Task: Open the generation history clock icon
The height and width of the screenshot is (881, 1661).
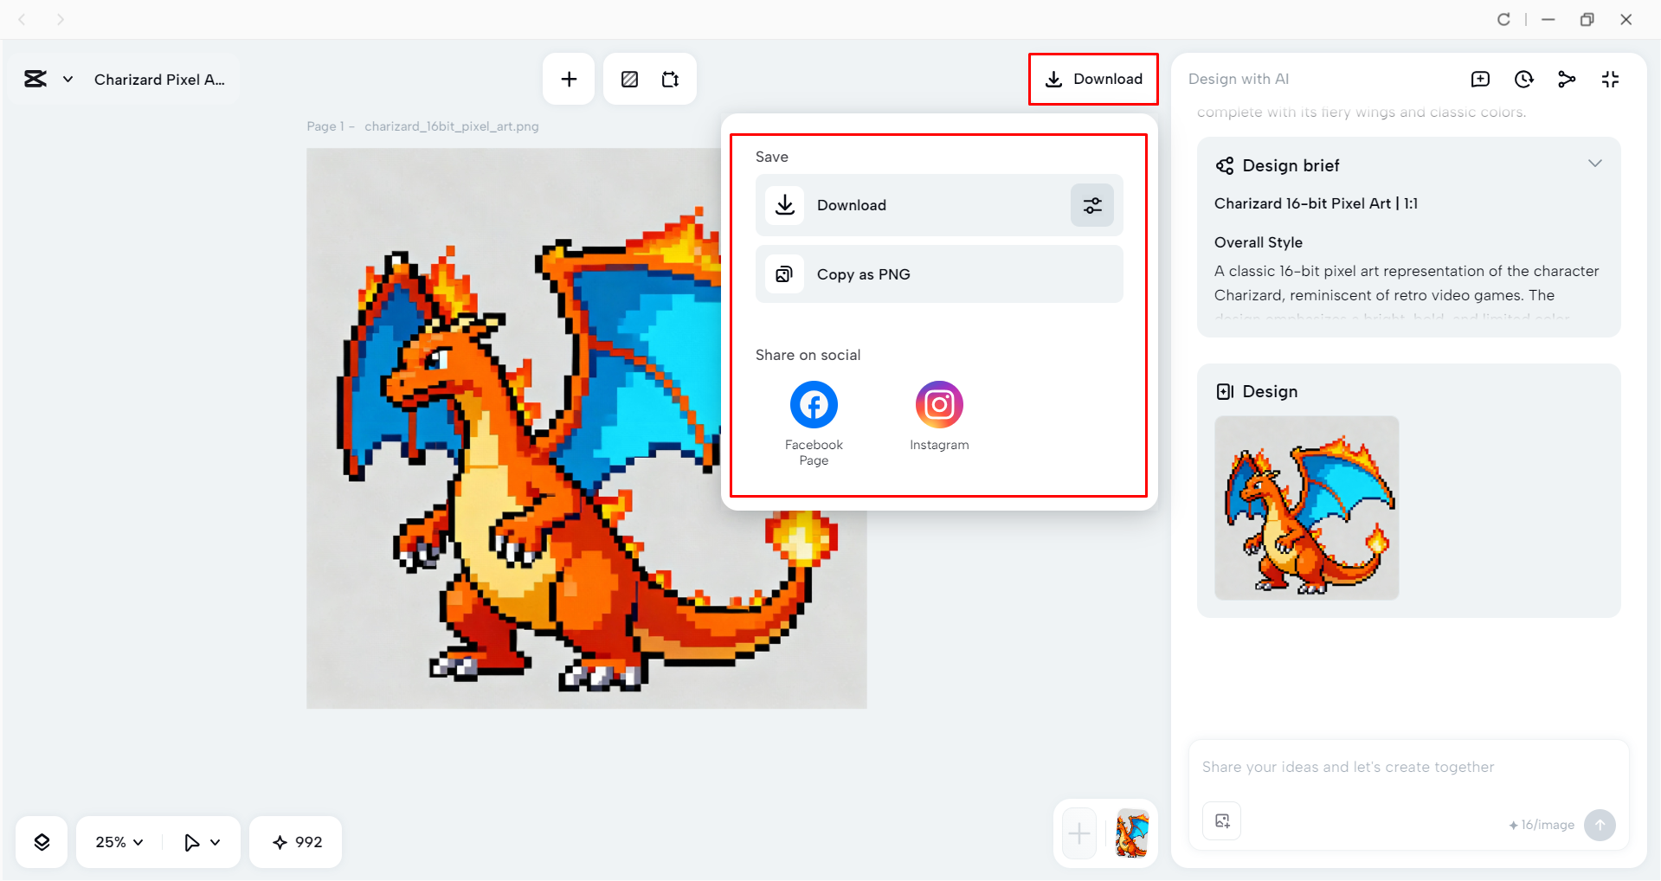Action: (x=1523, y=79)
